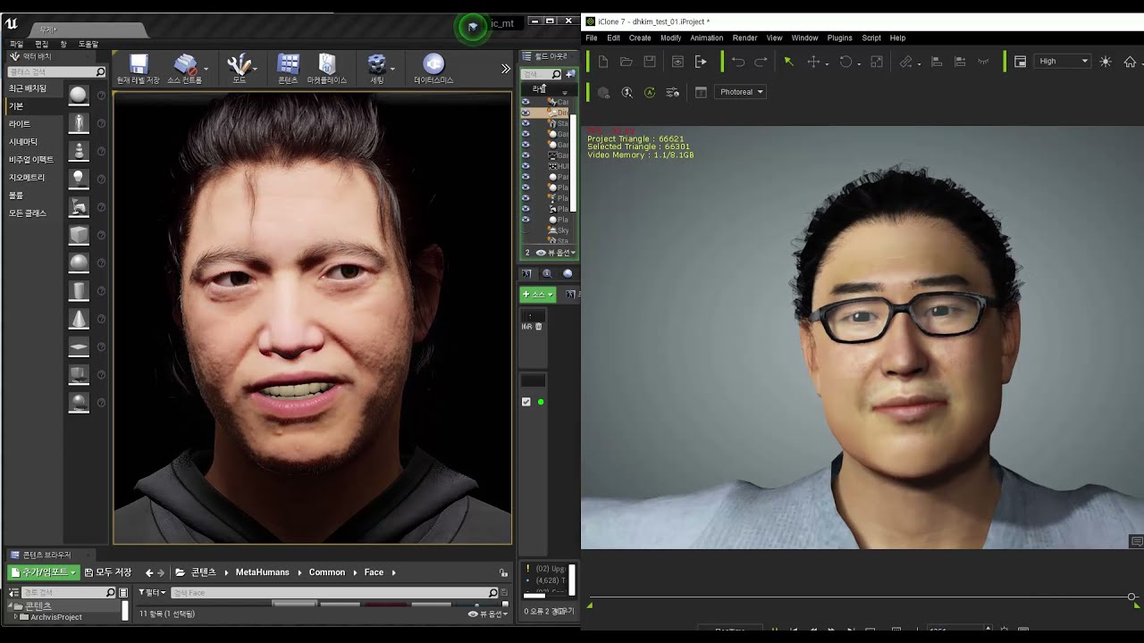1144x643 pixels.
Task: Click Save Current Level icon in Unreal toolbar
Action: tap(138, 64)
